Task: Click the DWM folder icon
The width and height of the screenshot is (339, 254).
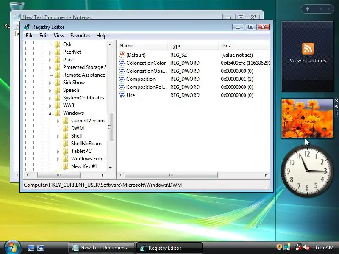Action: coord(66,128)
